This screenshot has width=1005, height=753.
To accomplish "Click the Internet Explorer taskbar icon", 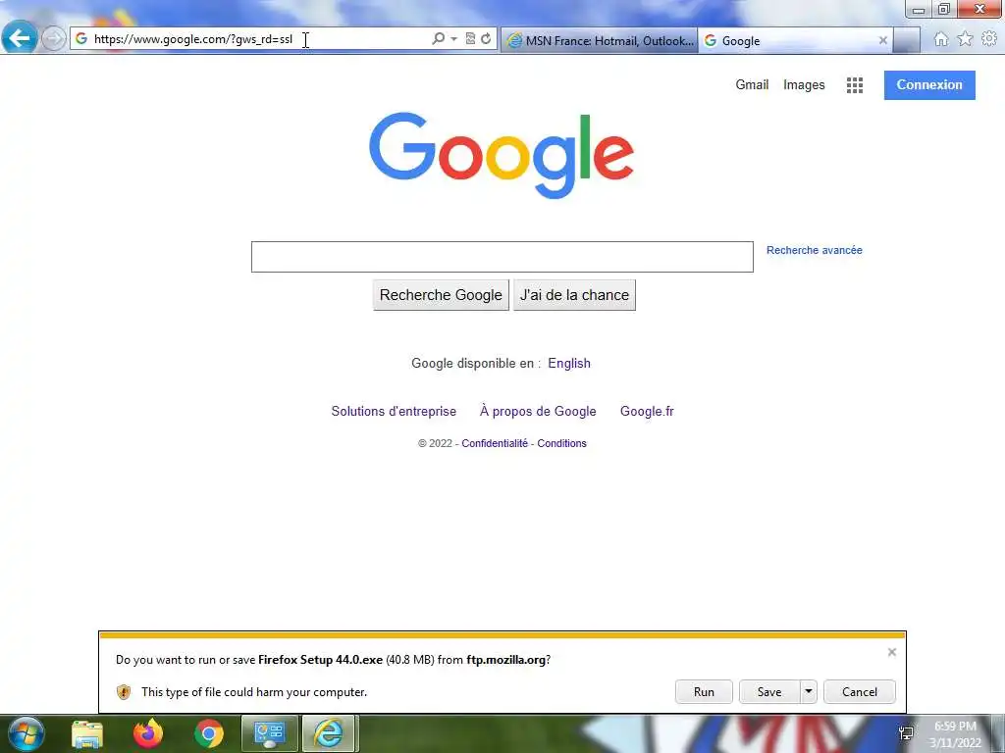I will pyautogui.click(x=328, y=733).
